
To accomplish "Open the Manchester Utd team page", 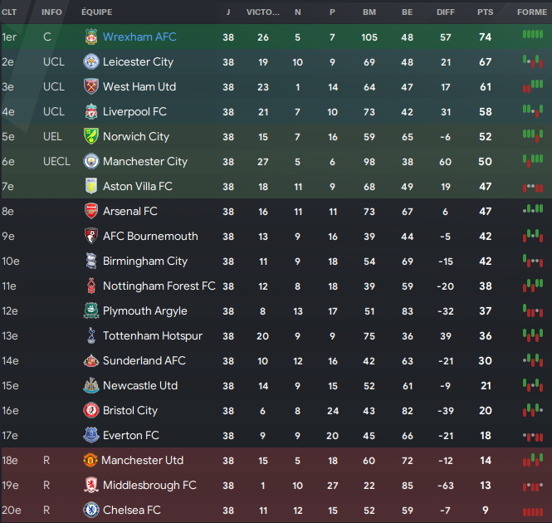I will click(142, 461).
